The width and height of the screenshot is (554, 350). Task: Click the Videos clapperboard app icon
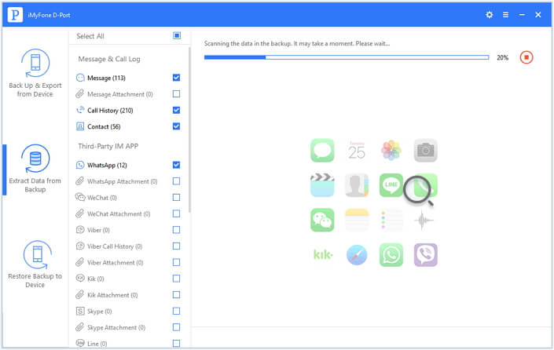322,185
